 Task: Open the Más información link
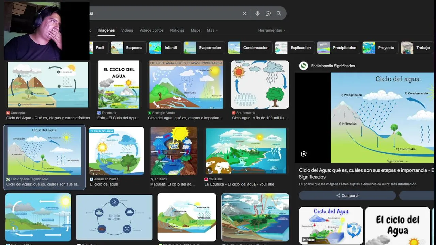click(x=403, y=184)
